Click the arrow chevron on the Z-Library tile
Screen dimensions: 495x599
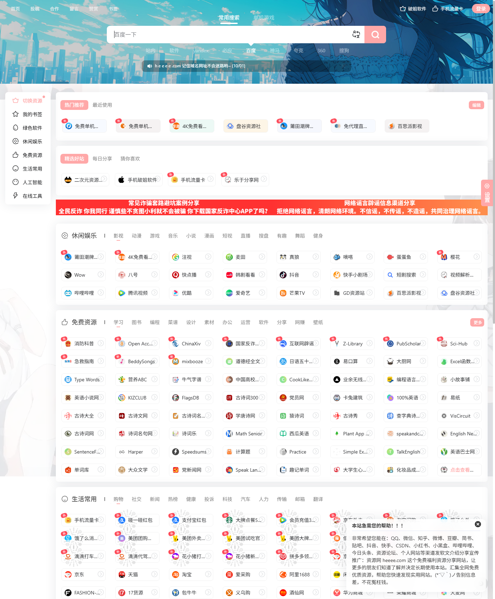click(x=369, y=343)
